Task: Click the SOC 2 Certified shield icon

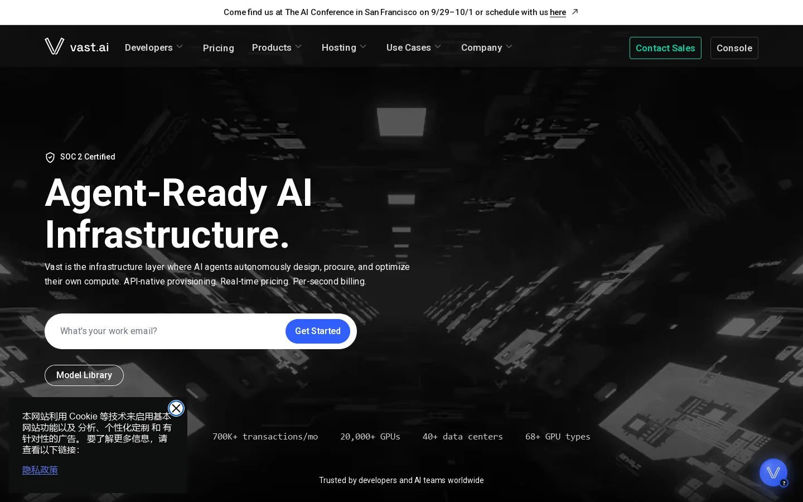Action: point(50,157)
